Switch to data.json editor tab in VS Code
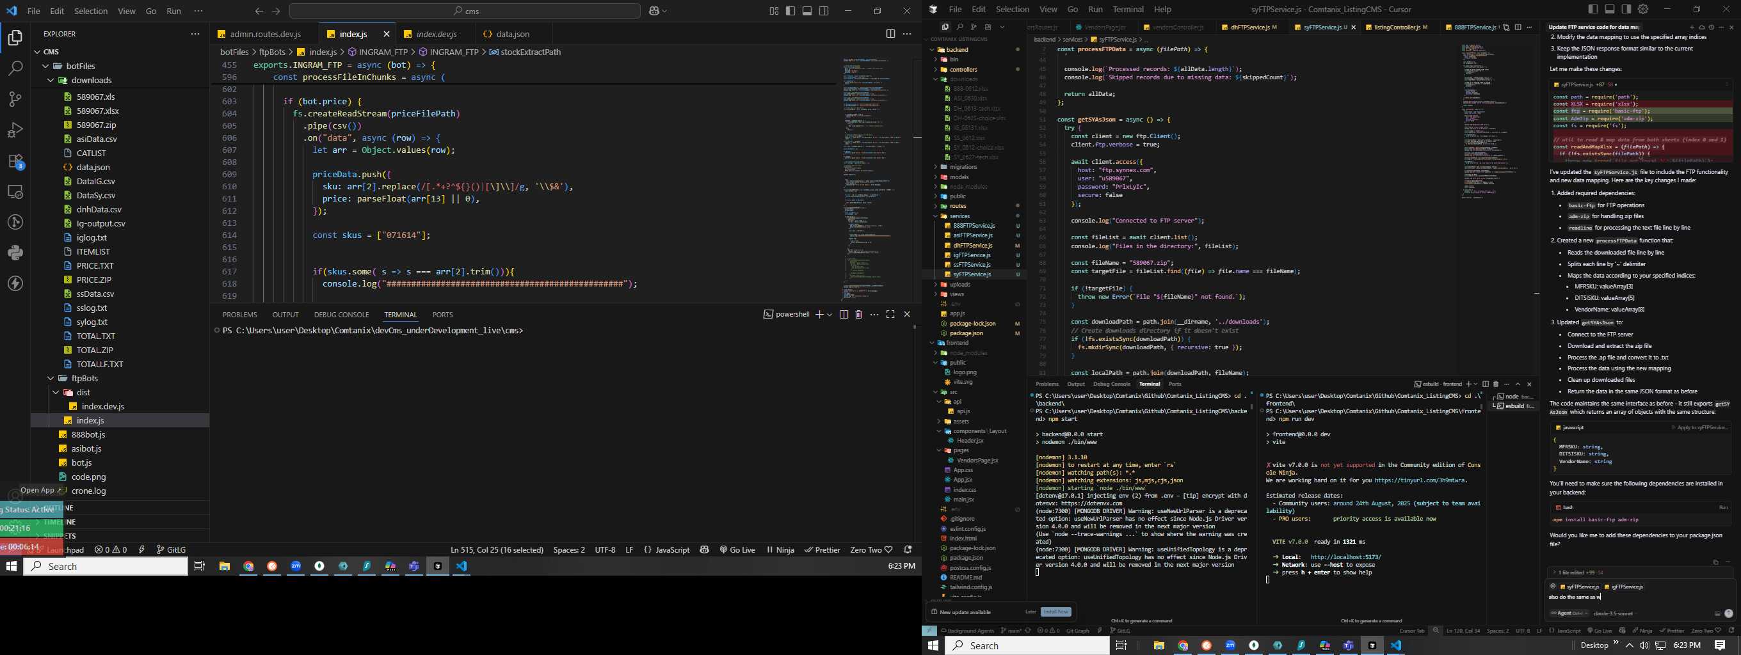The height and width of the screenshot is (655, 1741). [513, 34]
